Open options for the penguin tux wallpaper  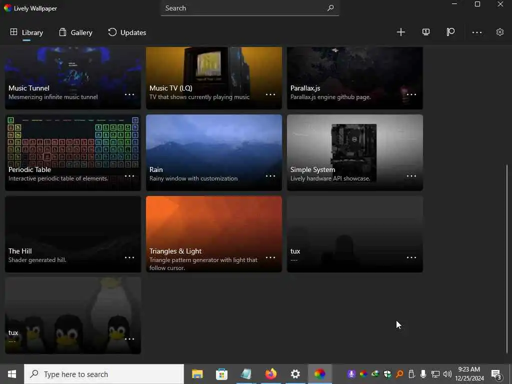(129, 339)
